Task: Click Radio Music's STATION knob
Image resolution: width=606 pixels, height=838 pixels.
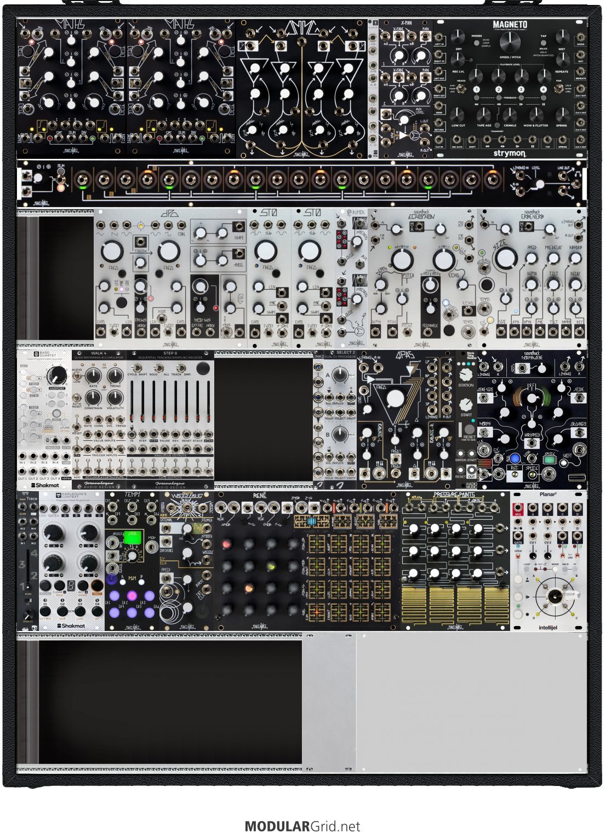Action: [466, 375]
